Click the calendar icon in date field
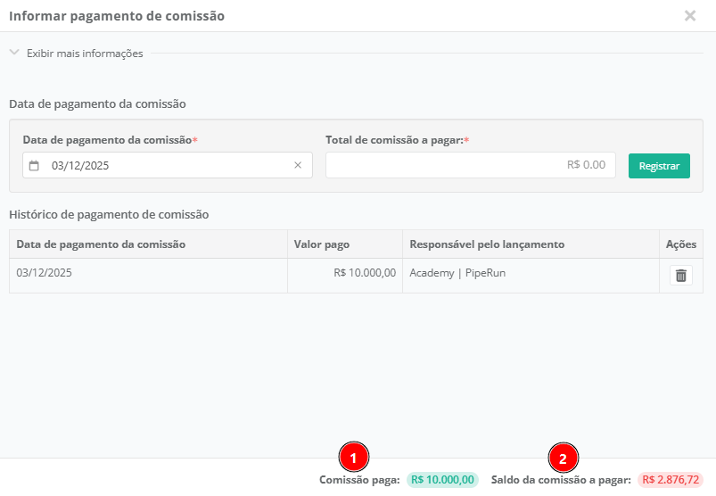 tap(35, 165)
